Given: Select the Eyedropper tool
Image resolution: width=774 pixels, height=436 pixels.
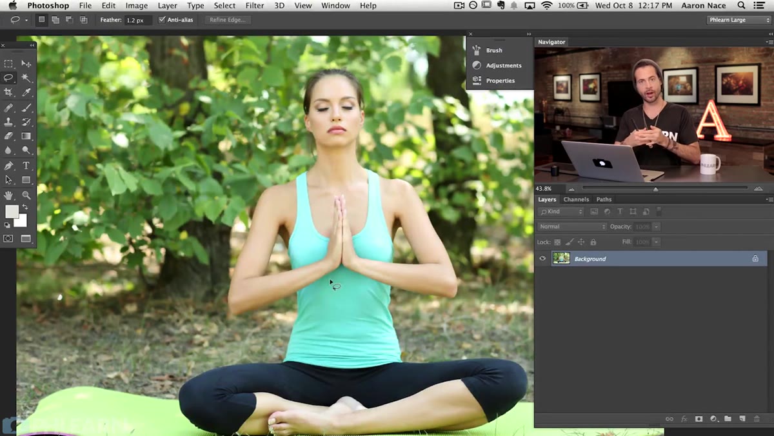Looking at the screenshot, I should (26, 92).
